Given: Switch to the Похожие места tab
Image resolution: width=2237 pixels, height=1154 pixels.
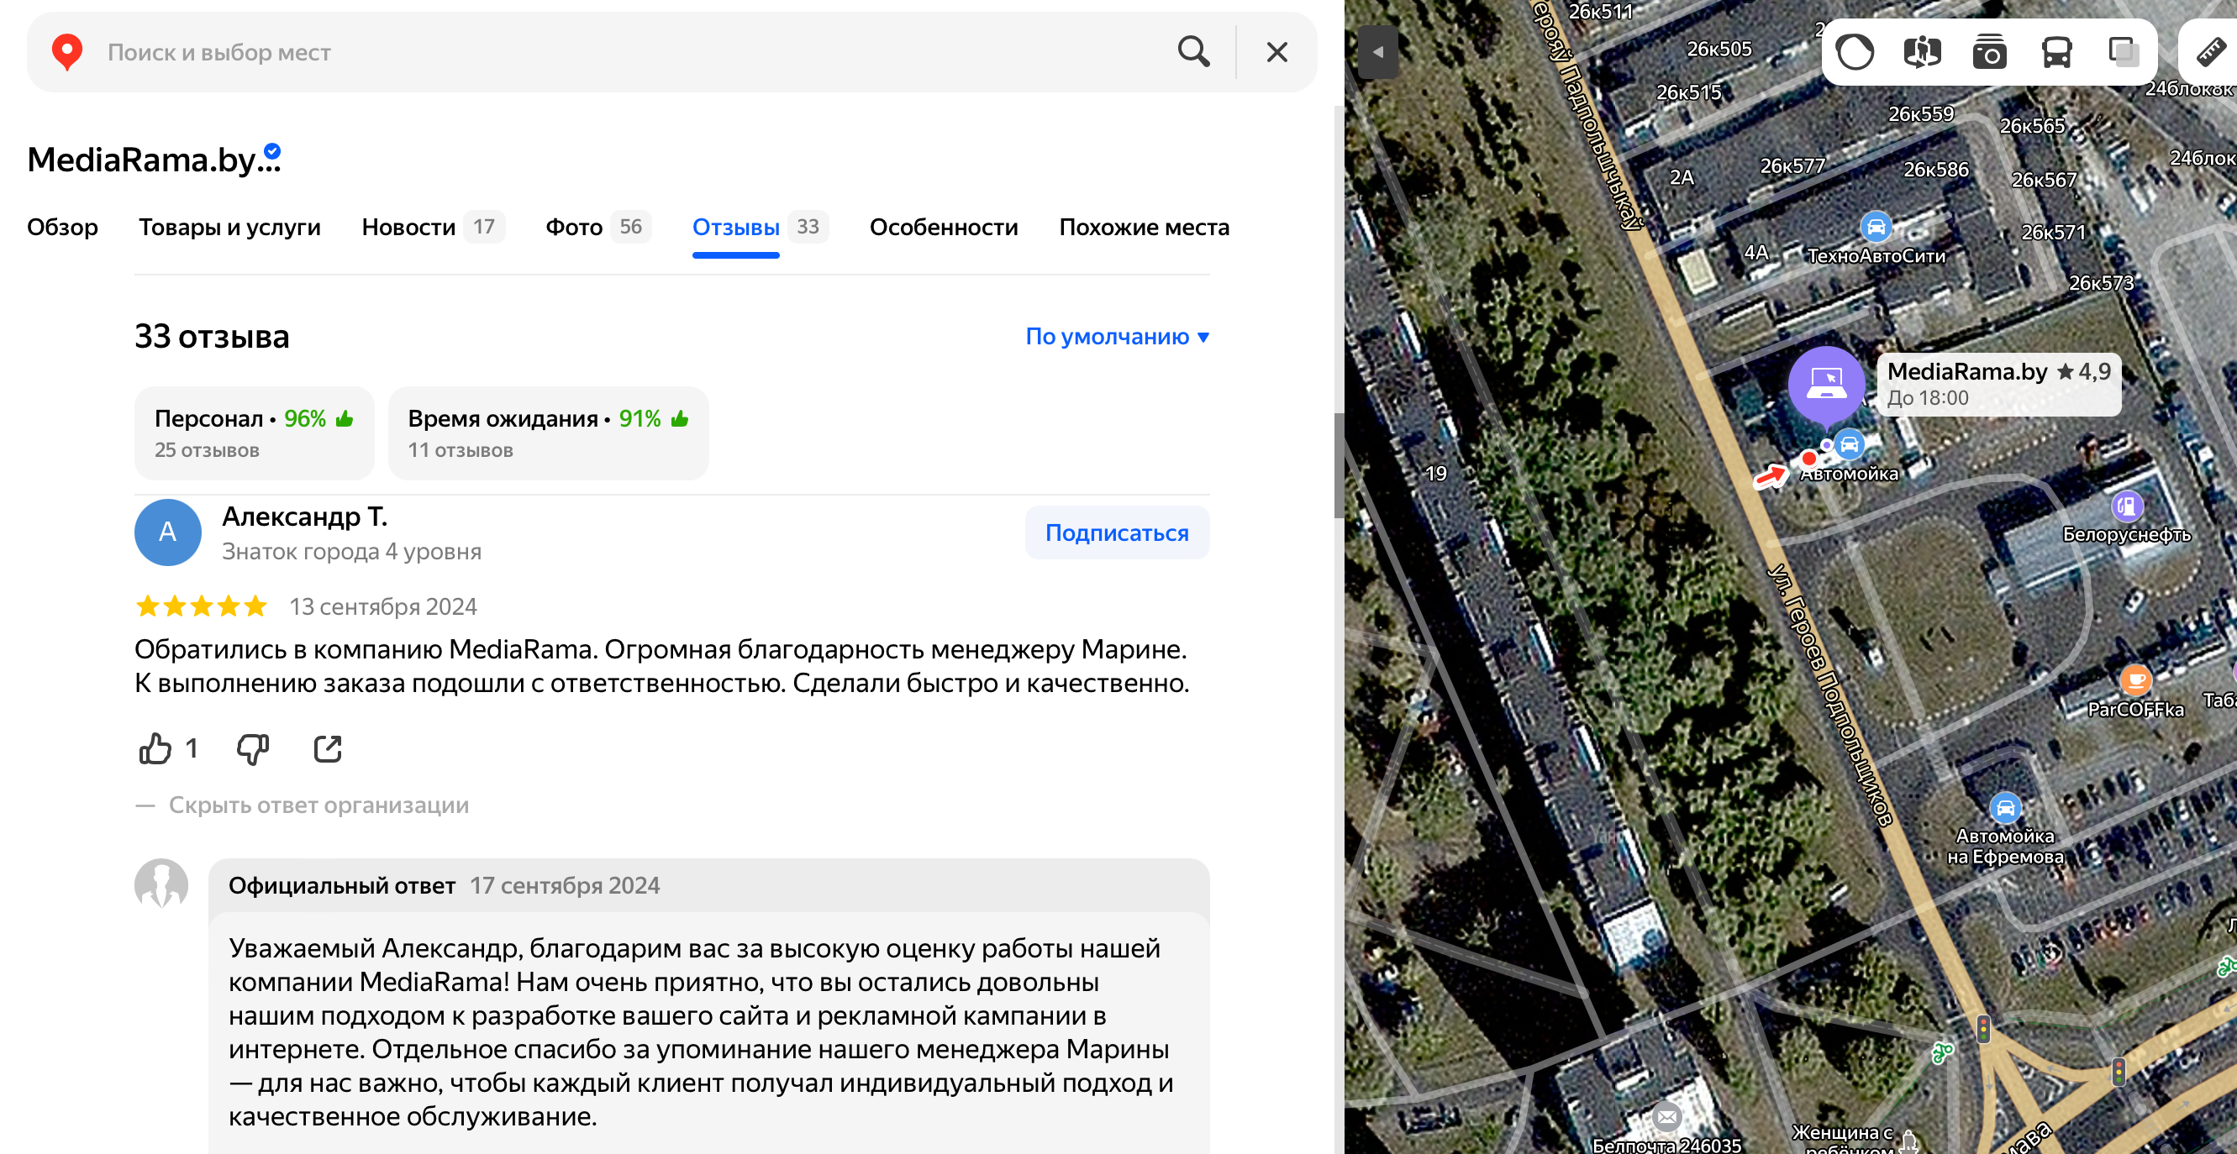Looking at the screenshot, I should [x=1144, y=228].
